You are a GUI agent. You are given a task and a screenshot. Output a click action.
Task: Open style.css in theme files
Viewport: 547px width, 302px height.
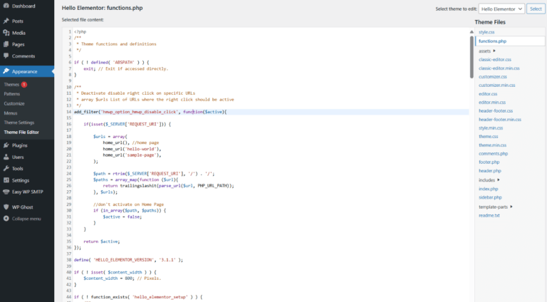[x=487, y=32]
